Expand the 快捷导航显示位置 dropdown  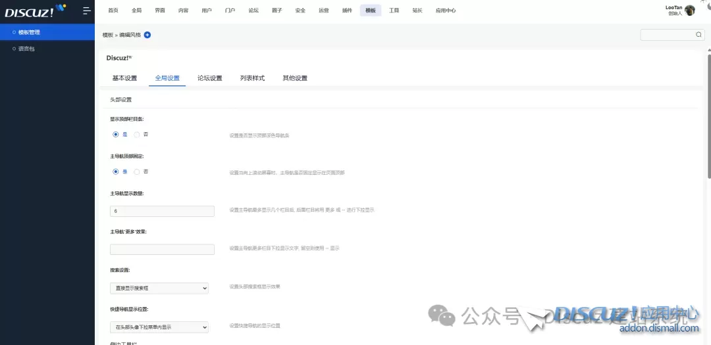pyautogui.click(x=159, y=327)
